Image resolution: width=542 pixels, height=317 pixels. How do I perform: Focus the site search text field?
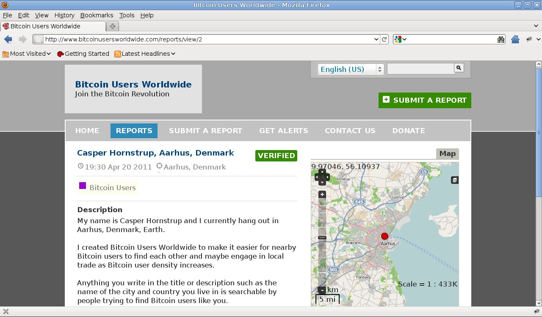[x=420, y=68]
